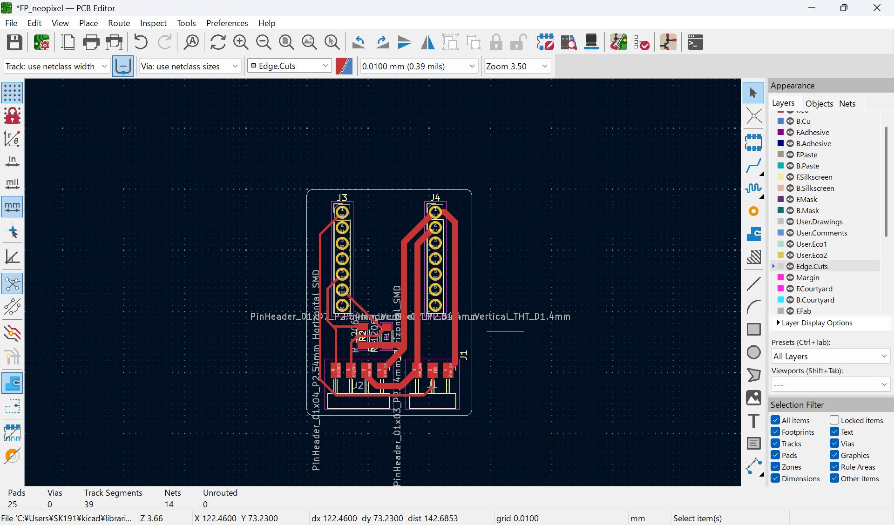Open the Preferences menu
894x525 pixels.
click(x=227, y=23)
